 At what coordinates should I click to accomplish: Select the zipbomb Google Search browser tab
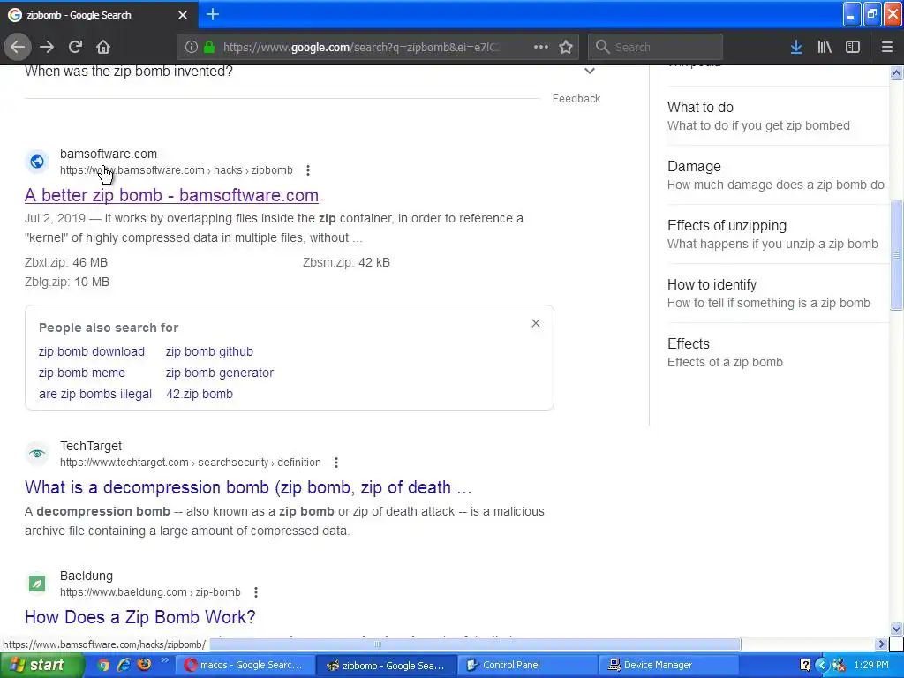pos(98,15)
